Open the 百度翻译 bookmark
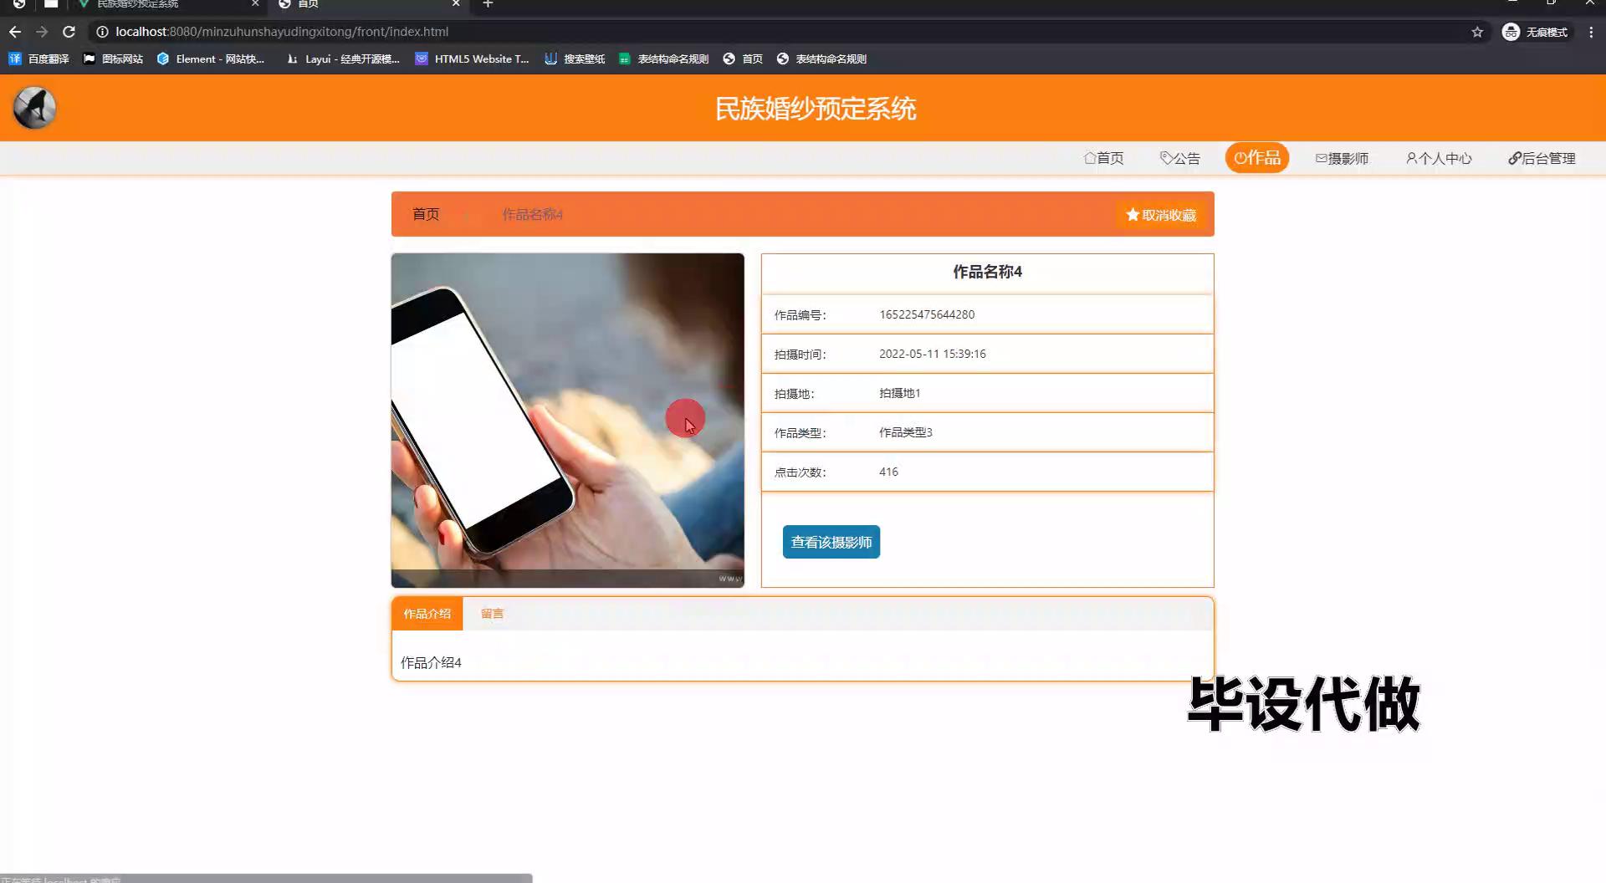 (x=38, y=59)
